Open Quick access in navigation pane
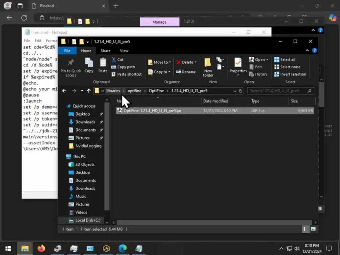Screen dimensions: 340x255 tap(82, 106)
